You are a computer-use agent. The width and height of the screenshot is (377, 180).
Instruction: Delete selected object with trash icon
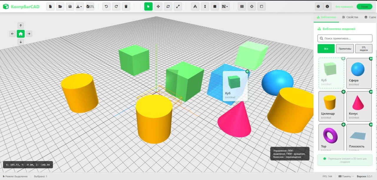click(126, 6)
